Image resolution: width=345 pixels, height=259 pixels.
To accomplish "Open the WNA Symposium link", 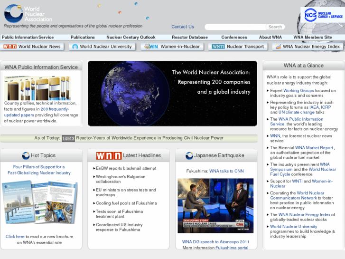I will tap(300, 167).
